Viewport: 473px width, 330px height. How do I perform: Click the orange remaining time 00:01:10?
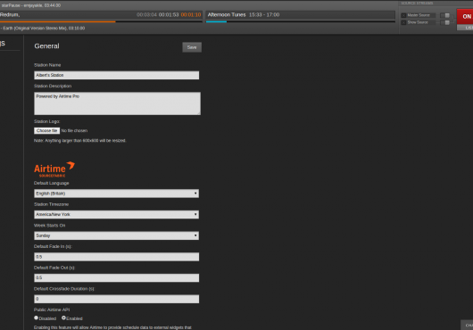[x=191, y=15]
